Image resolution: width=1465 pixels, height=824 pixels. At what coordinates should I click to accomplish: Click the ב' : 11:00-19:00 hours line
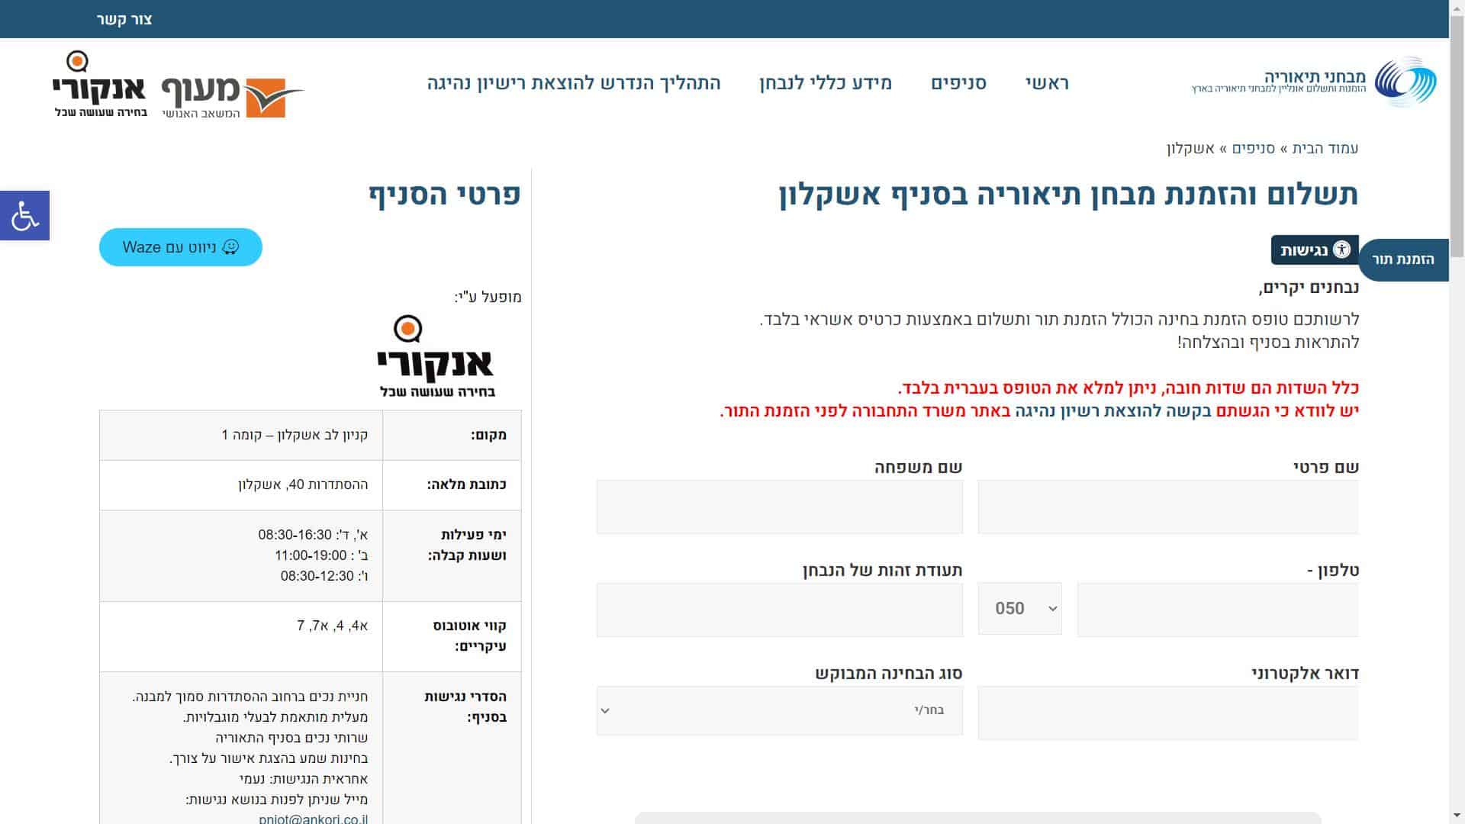(321, 555)
